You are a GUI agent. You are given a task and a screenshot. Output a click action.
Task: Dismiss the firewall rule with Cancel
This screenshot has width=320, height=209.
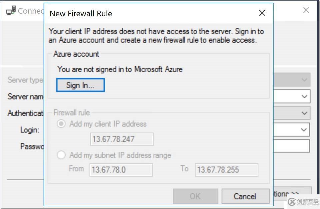click(x=245, y=196)
